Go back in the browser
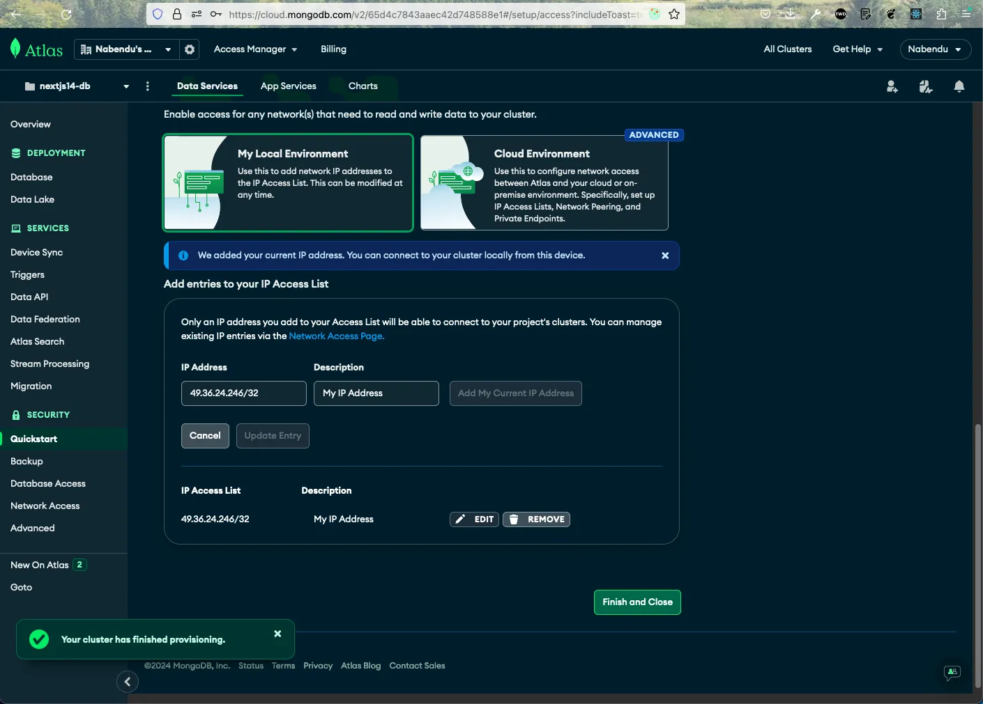The height and width of the screenshot is (704, 983). [x=16, y=14]
